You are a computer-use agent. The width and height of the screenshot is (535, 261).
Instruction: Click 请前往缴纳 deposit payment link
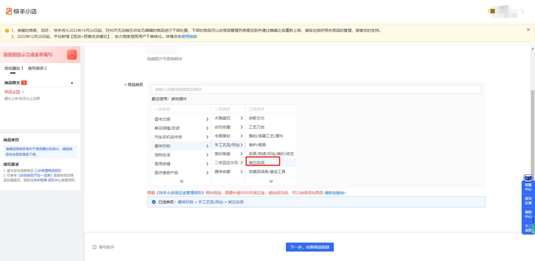click(x=335, y=193)
